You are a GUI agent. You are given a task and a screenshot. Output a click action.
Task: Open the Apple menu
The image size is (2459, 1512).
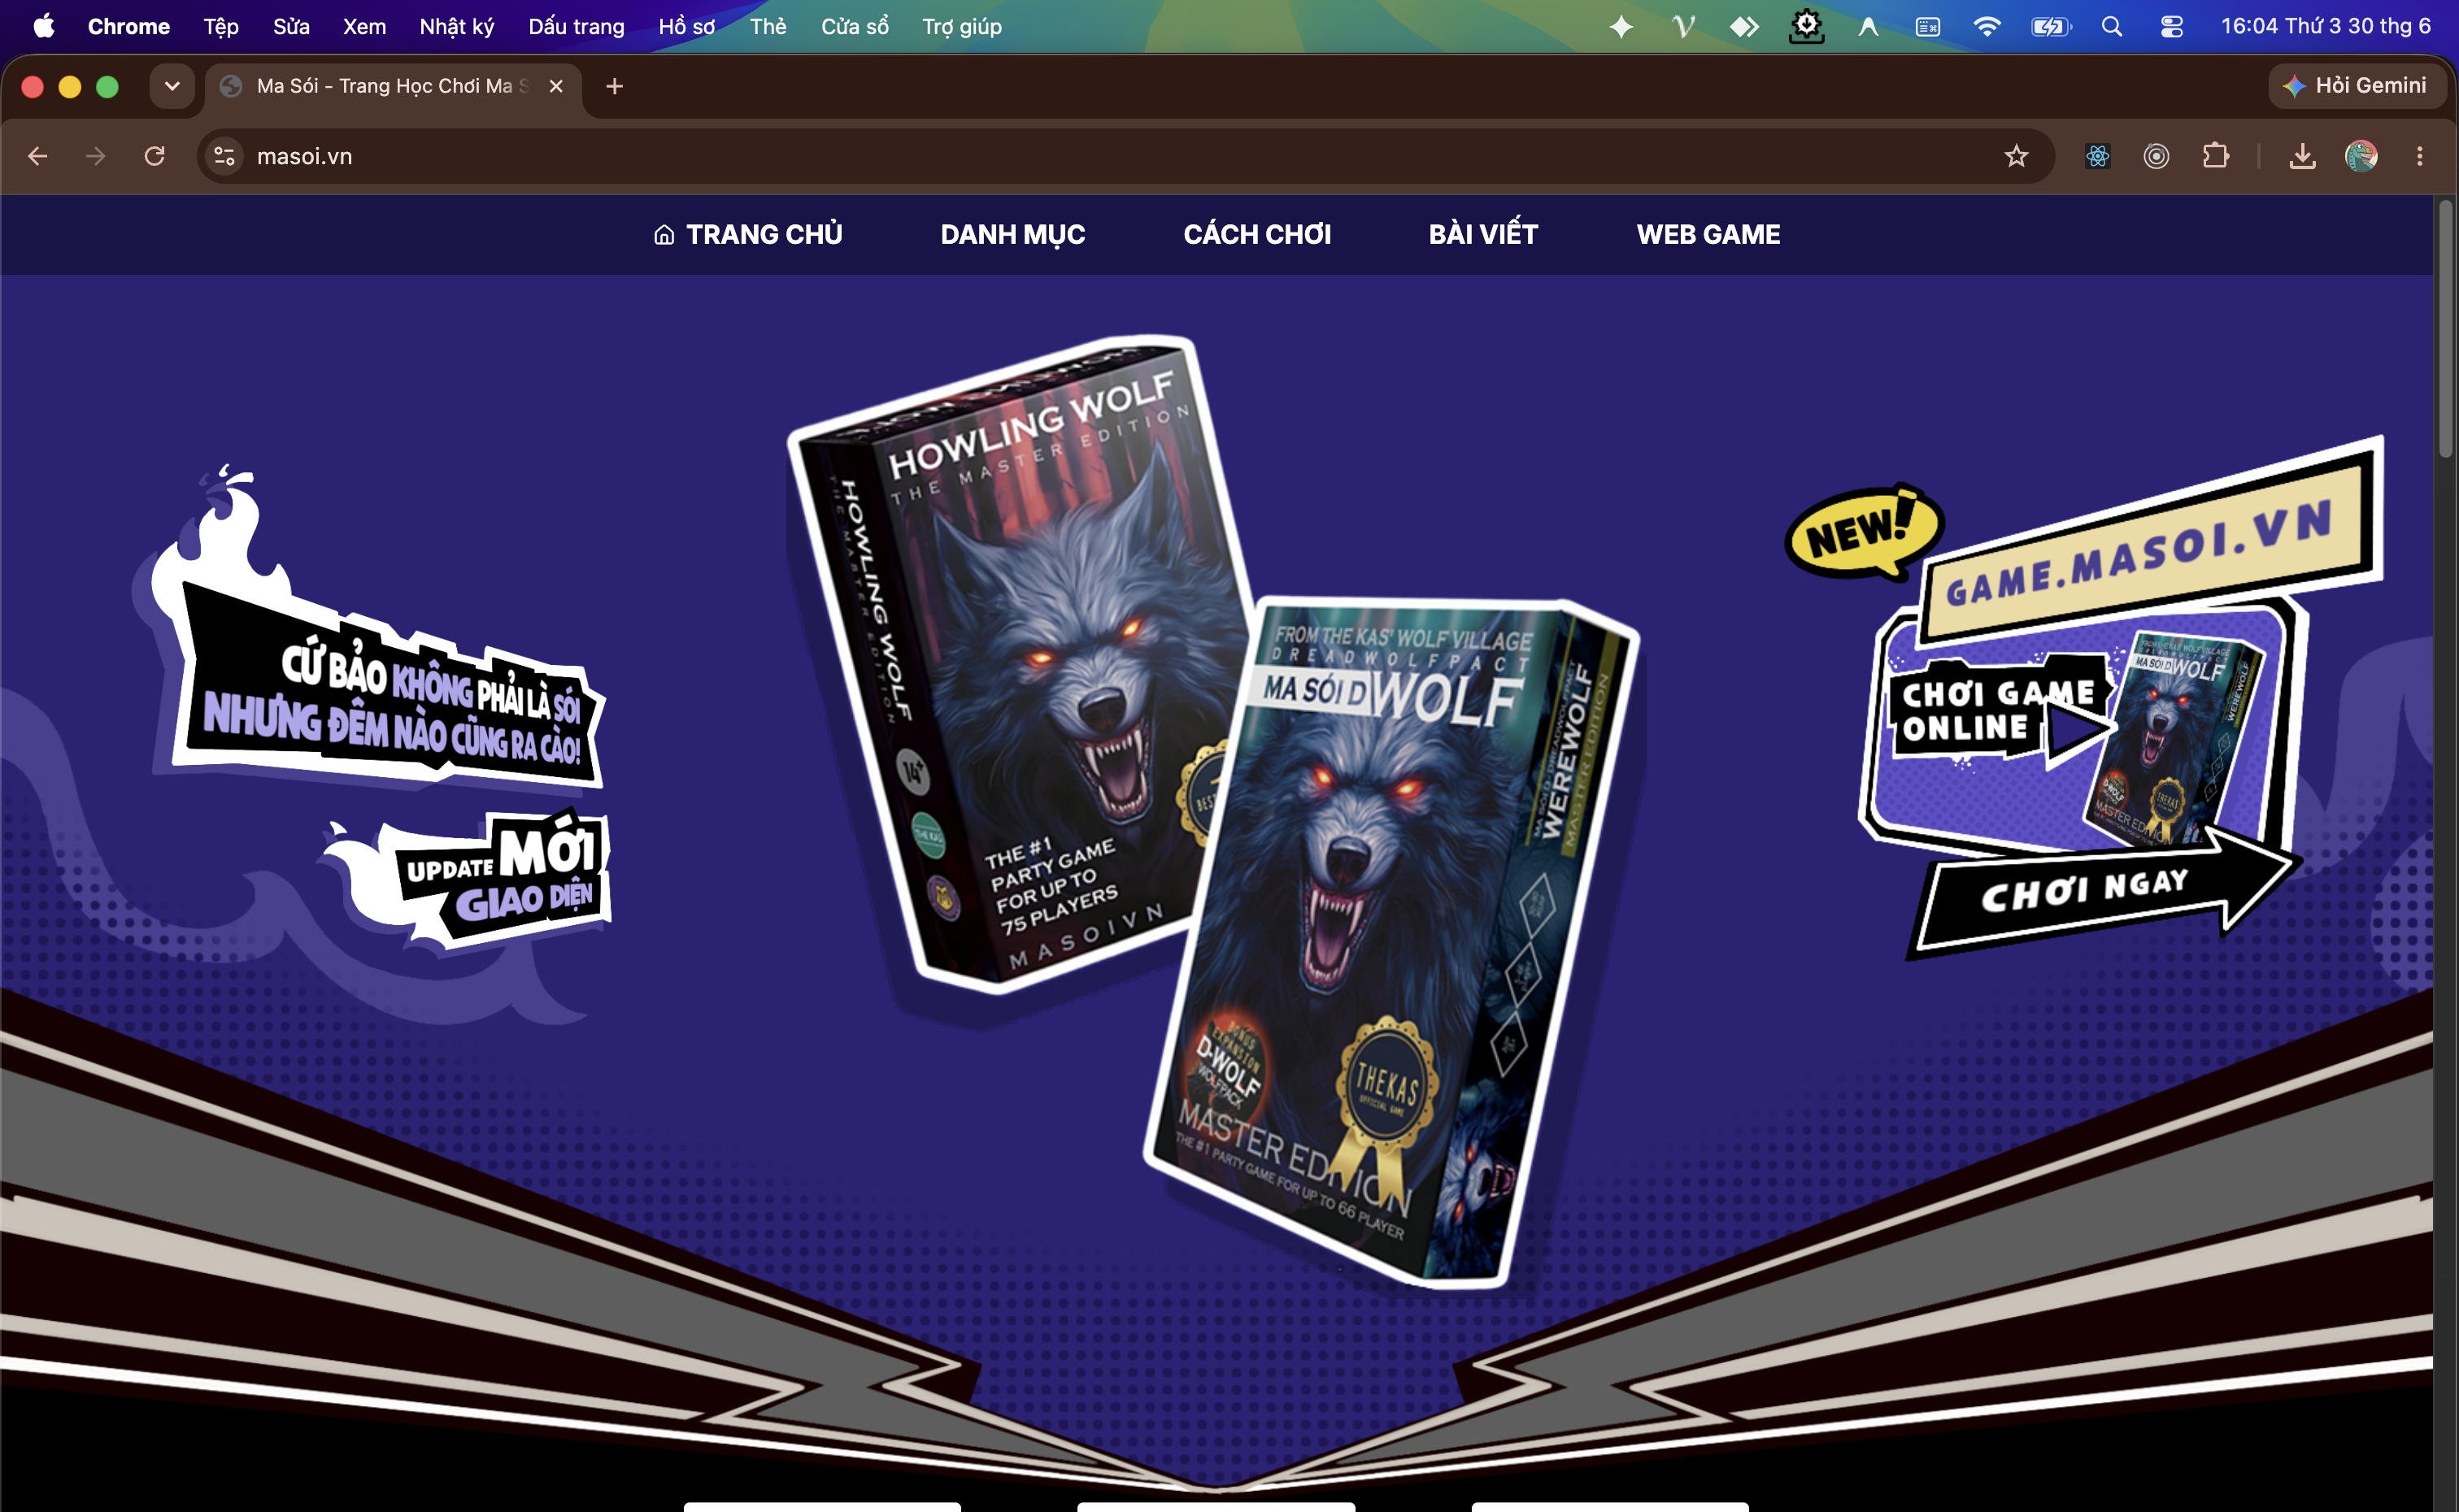tap(43, 26)
